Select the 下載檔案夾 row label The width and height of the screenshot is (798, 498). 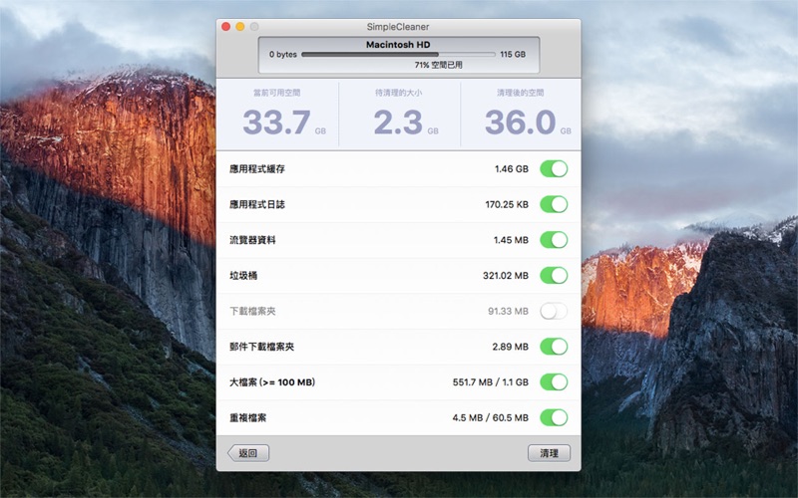(x=252, y=311)
